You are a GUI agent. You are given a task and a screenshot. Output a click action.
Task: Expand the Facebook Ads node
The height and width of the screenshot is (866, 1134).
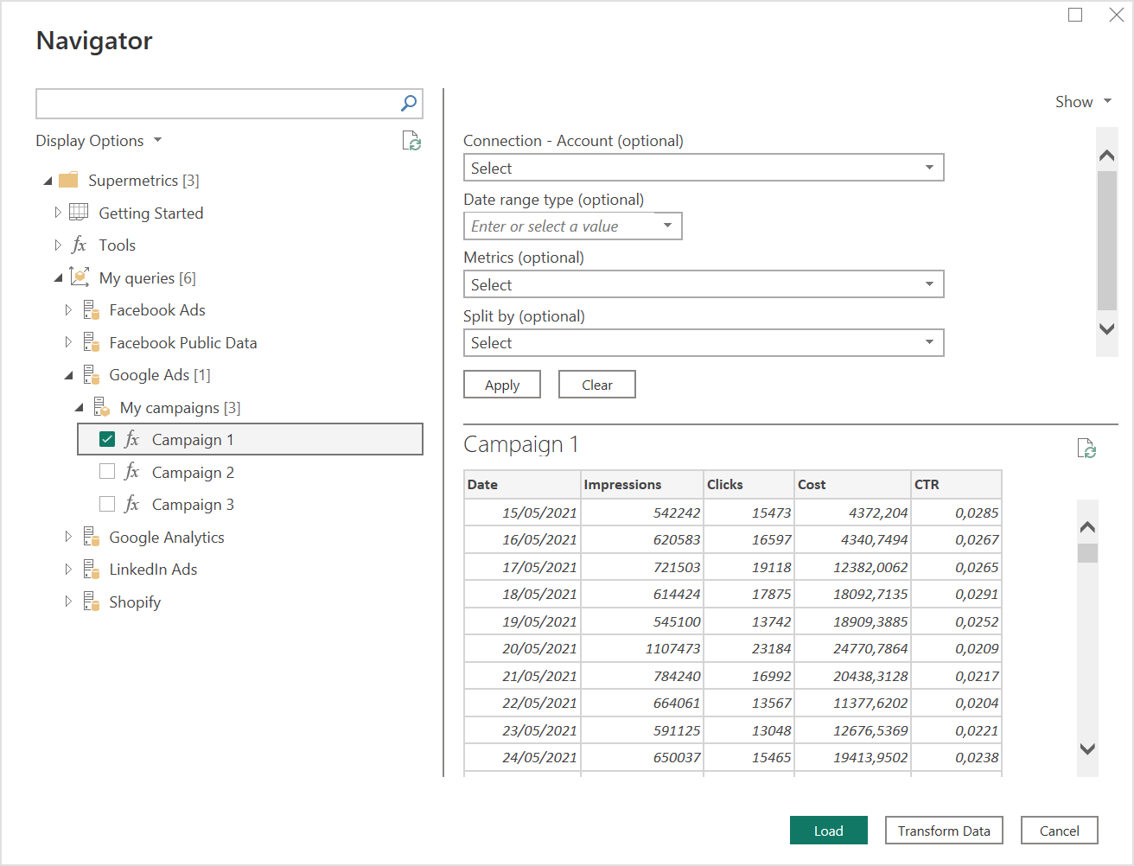[68, 309]
